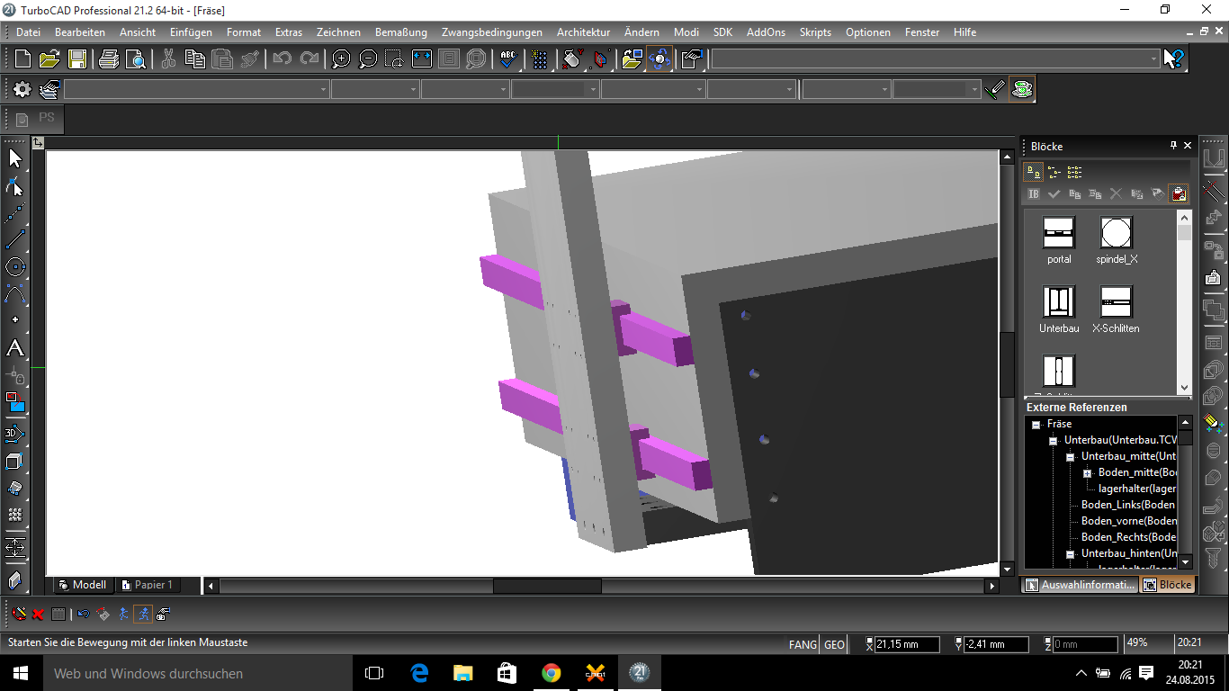Toggle the pin on the Blöcke panel
The width and height of the screenshot is (1229, 691).
pyautogui.click(x=1173, y=146)
